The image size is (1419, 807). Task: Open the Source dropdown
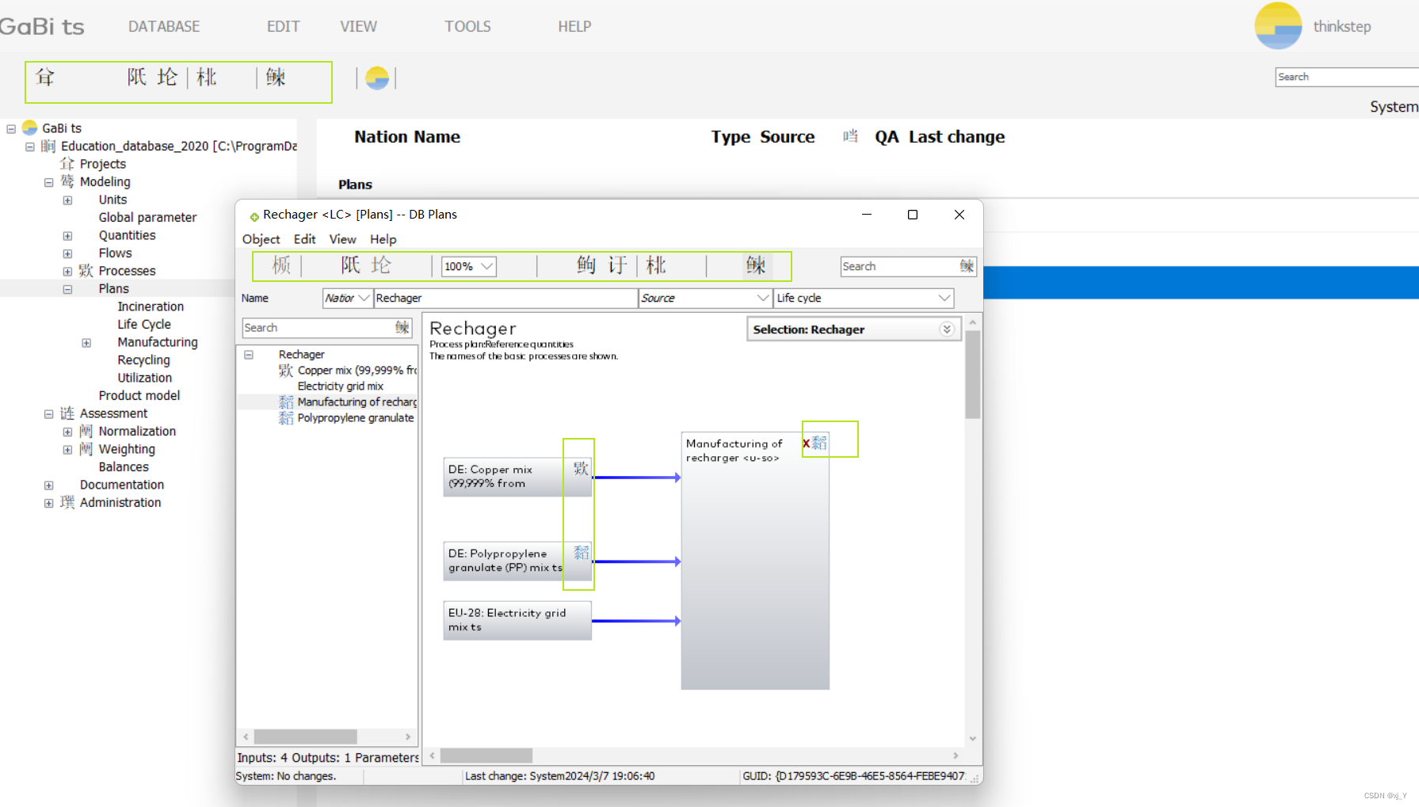pyautogui.click(x=763, y=298)
